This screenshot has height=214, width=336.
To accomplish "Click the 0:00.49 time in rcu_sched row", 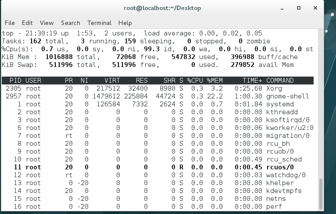I will pos(248,159).
